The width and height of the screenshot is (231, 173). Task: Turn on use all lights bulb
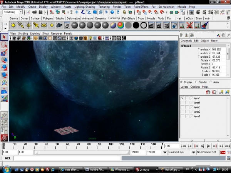pyautogui.click(x=90, y=38)
